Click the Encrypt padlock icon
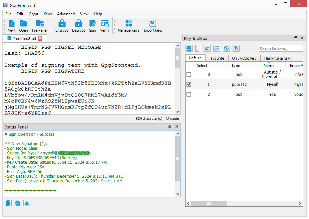Viewport: 309px width, 219px height. point(62,26)
